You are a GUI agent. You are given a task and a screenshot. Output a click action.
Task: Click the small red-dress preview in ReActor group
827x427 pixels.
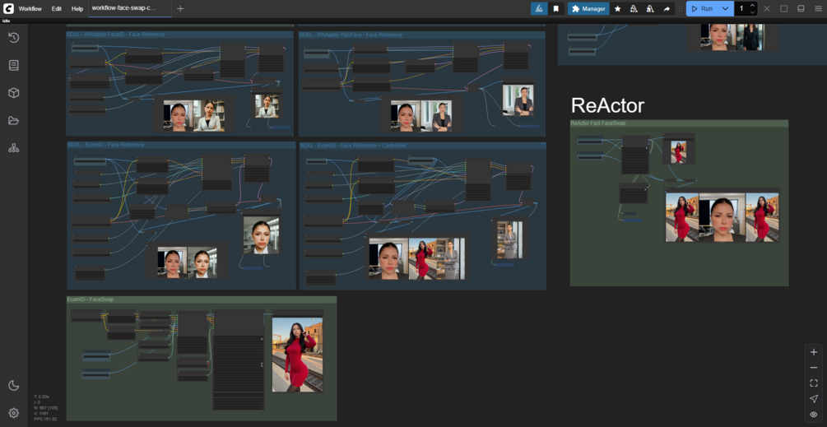pyautogui.click(x=678, y=152)
